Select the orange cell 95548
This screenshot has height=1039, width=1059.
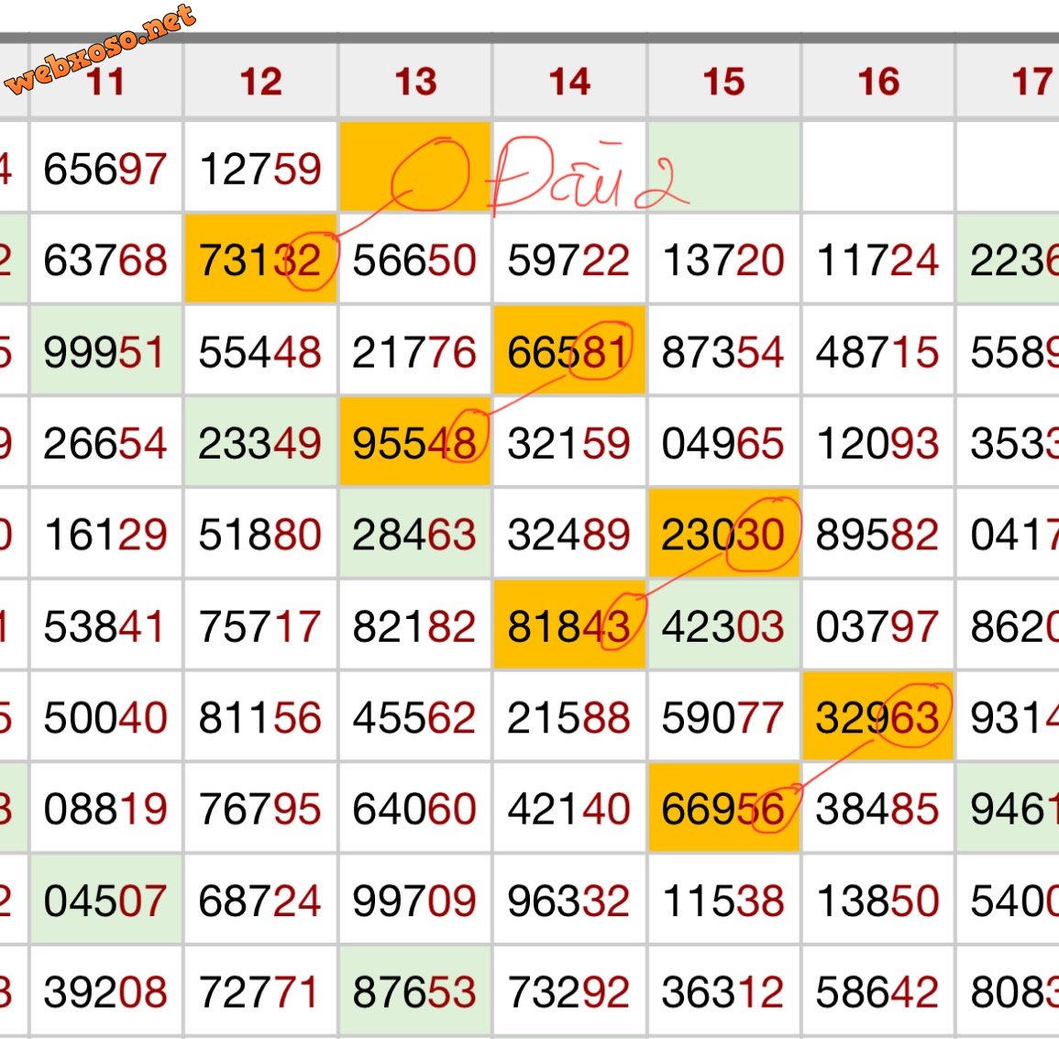(415, 443)
